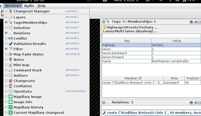Click the OpenData icon
This screenshot has height=116, width=201.
tap(11, 91)
